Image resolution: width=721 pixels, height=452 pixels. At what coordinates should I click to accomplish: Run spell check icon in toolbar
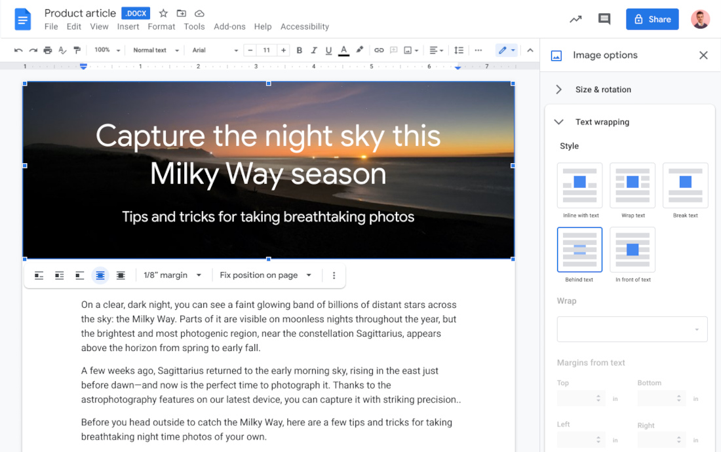62,50
